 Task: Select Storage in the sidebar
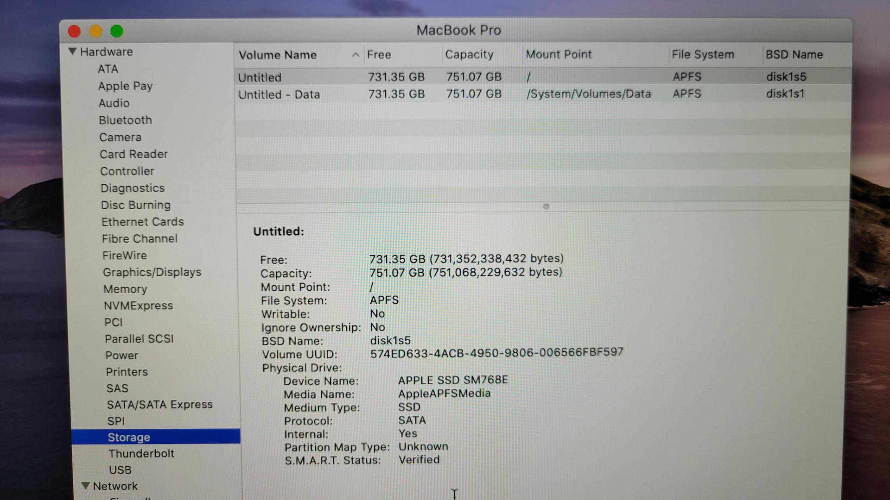click(x=129, y=437)
